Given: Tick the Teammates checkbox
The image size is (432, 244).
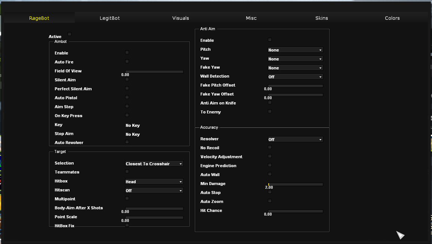Looking at the screenshot, I should click(x=127, y=171).
